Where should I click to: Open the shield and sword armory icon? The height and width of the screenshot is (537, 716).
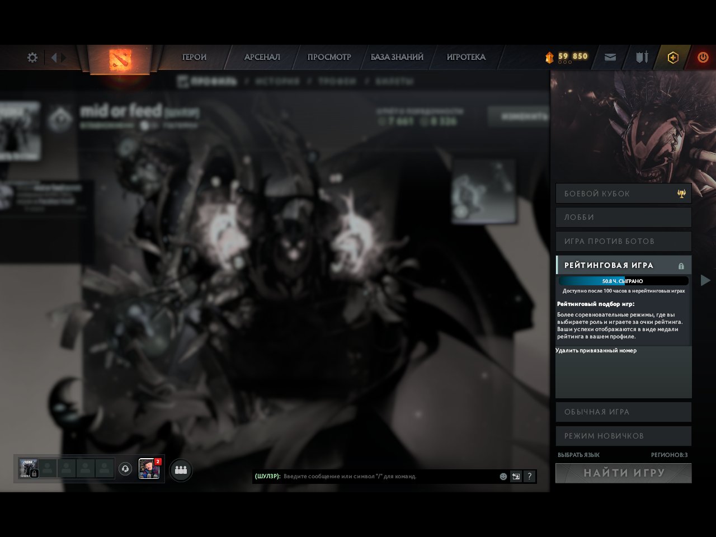pyautogui.click(x=642, y=57)
